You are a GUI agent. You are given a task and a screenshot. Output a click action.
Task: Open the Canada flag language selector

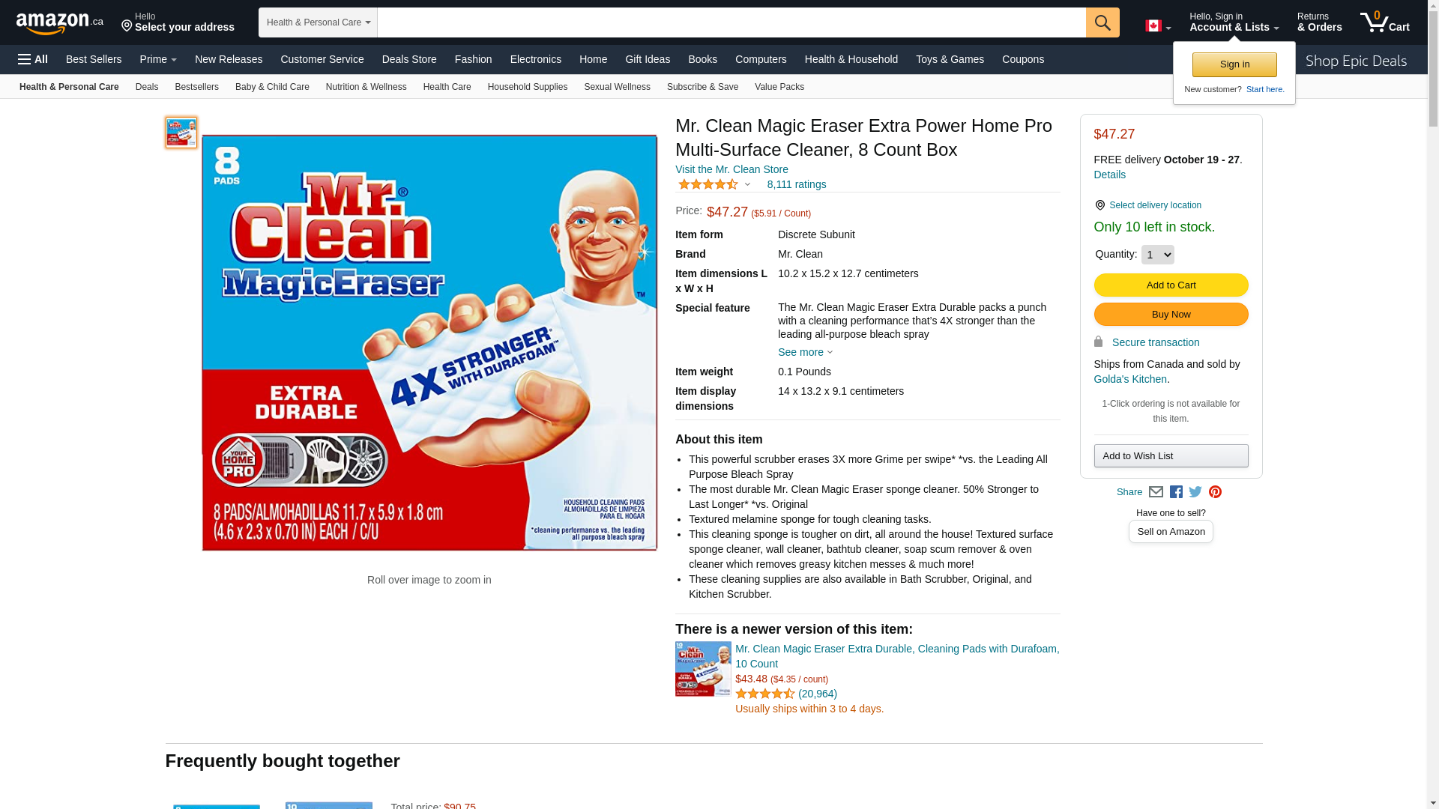coord(1158,26)
